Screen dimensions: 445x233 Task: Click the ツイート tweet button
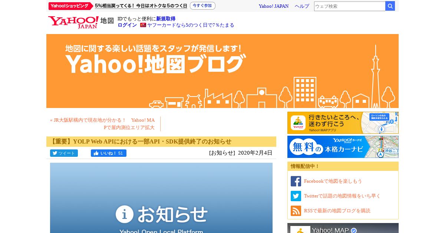pos(64,153)
